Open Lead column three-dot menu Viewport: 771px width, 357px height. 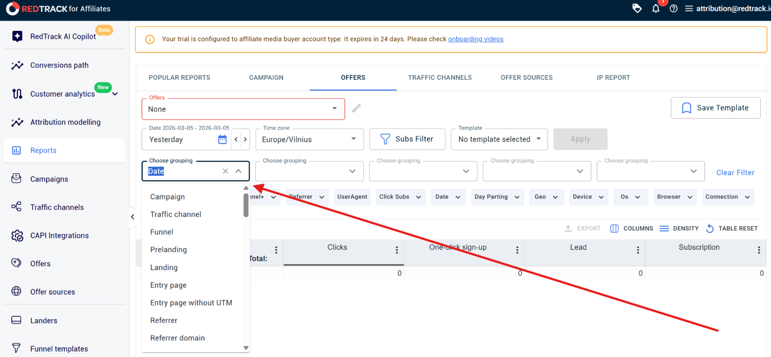[638, 250]
